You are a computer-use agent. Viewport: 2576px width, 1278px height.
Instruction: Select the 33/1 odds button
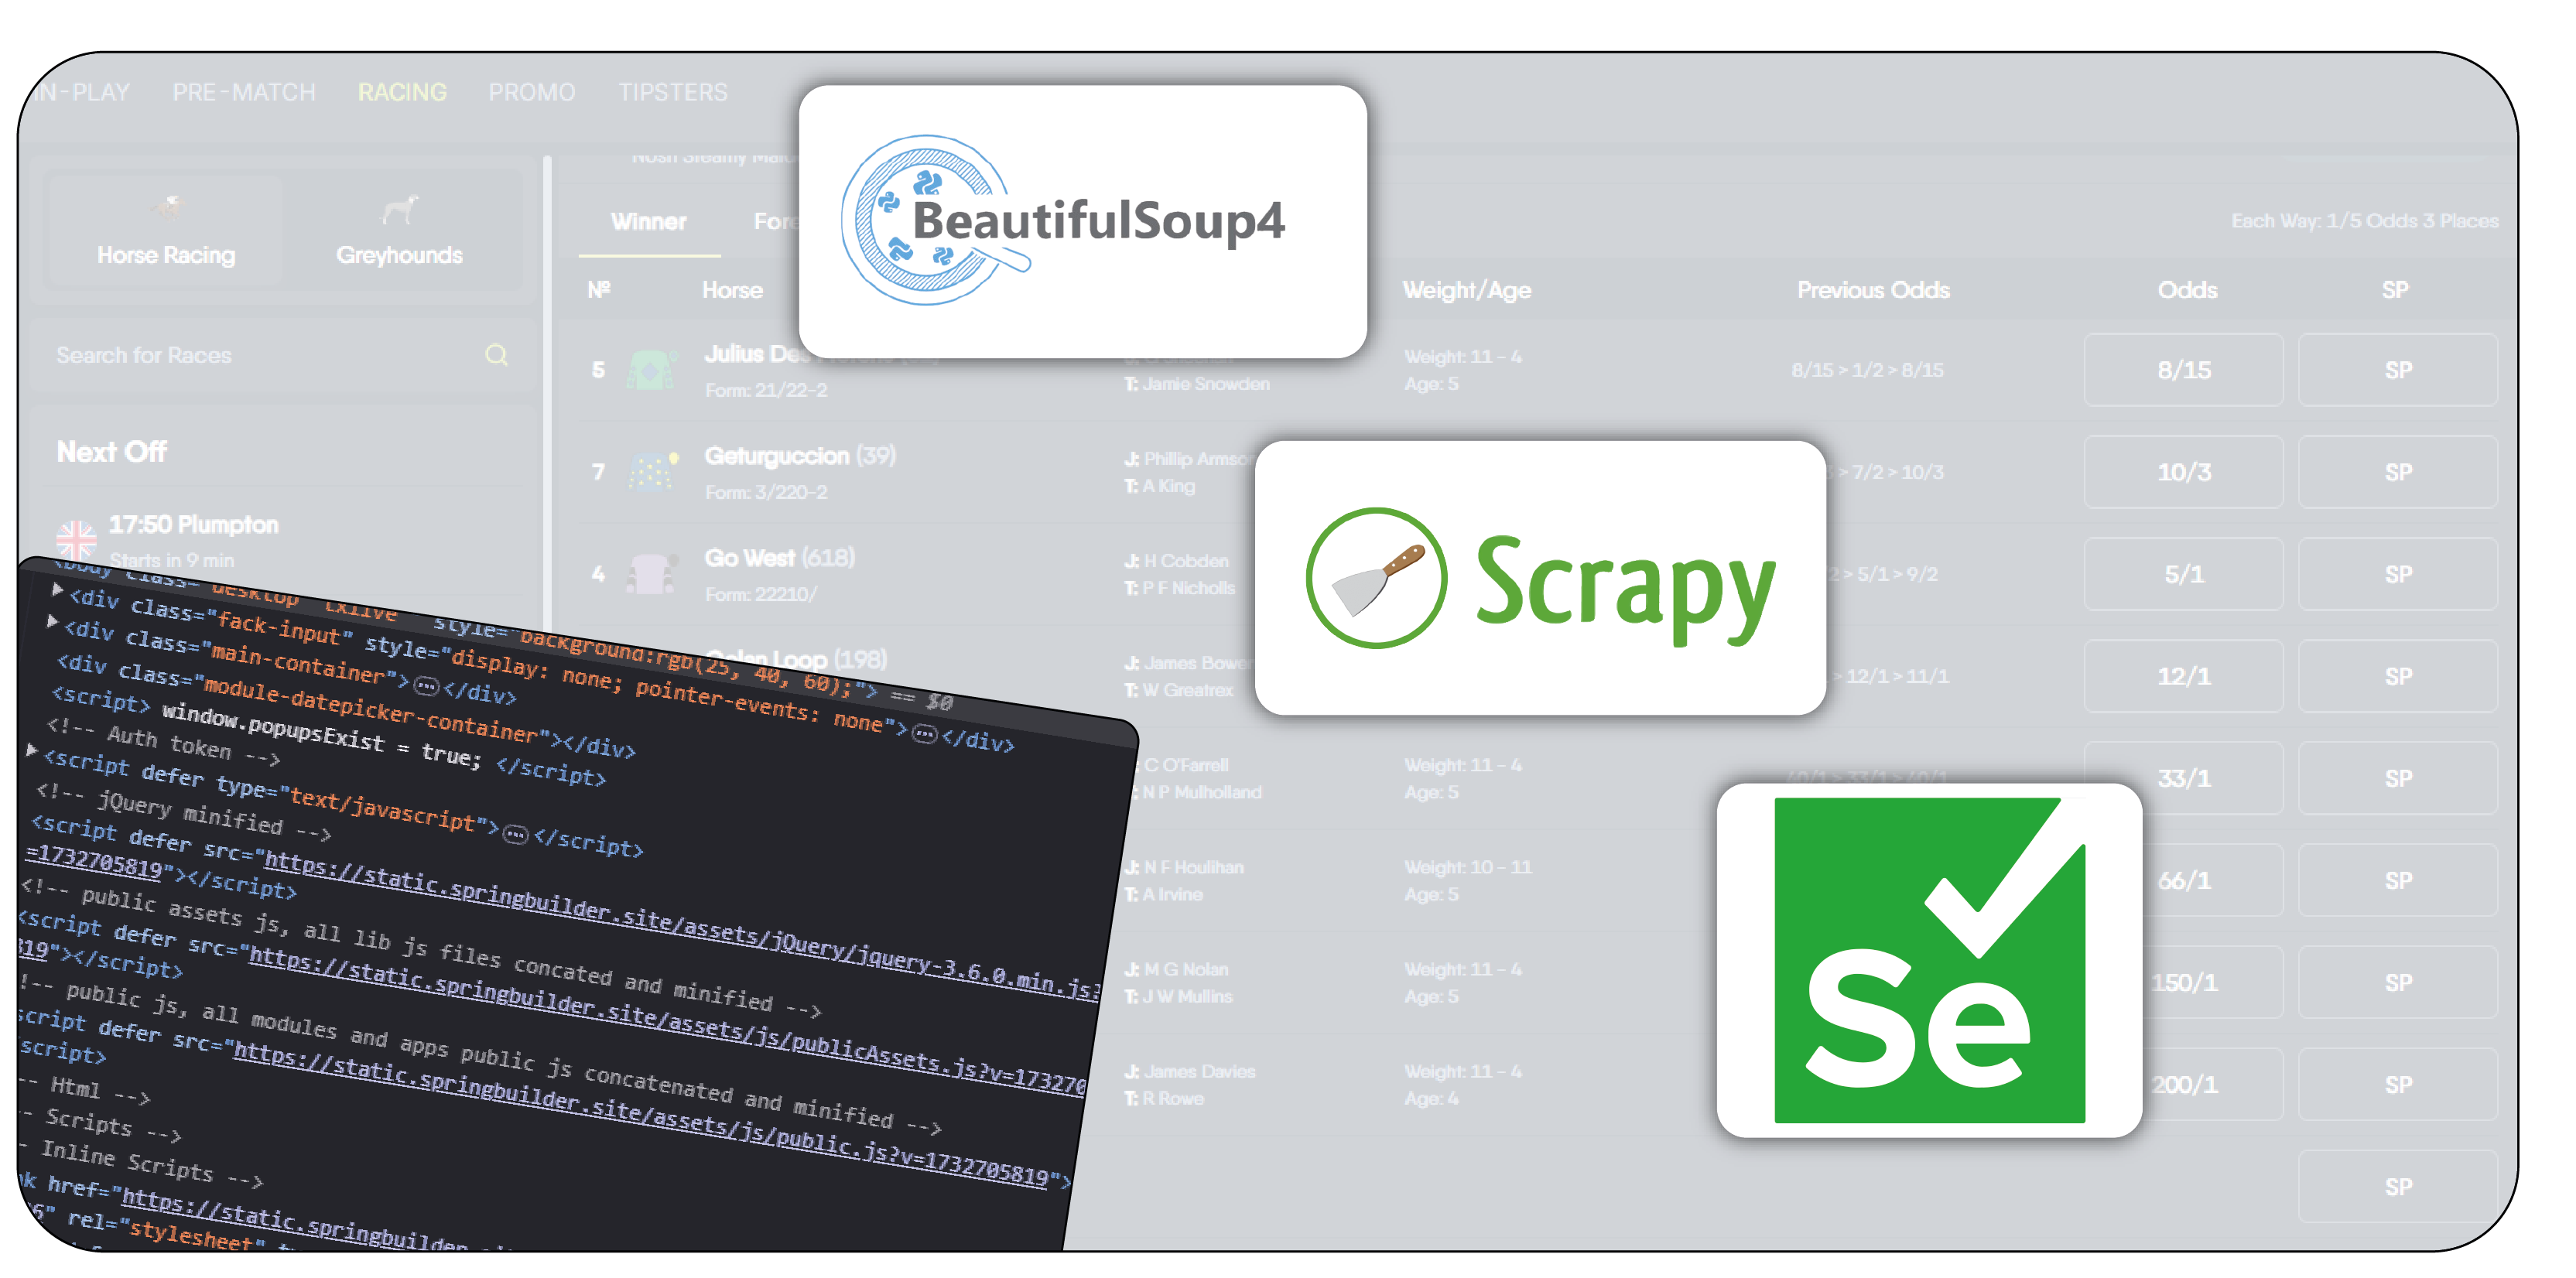tap(2183, 778)
